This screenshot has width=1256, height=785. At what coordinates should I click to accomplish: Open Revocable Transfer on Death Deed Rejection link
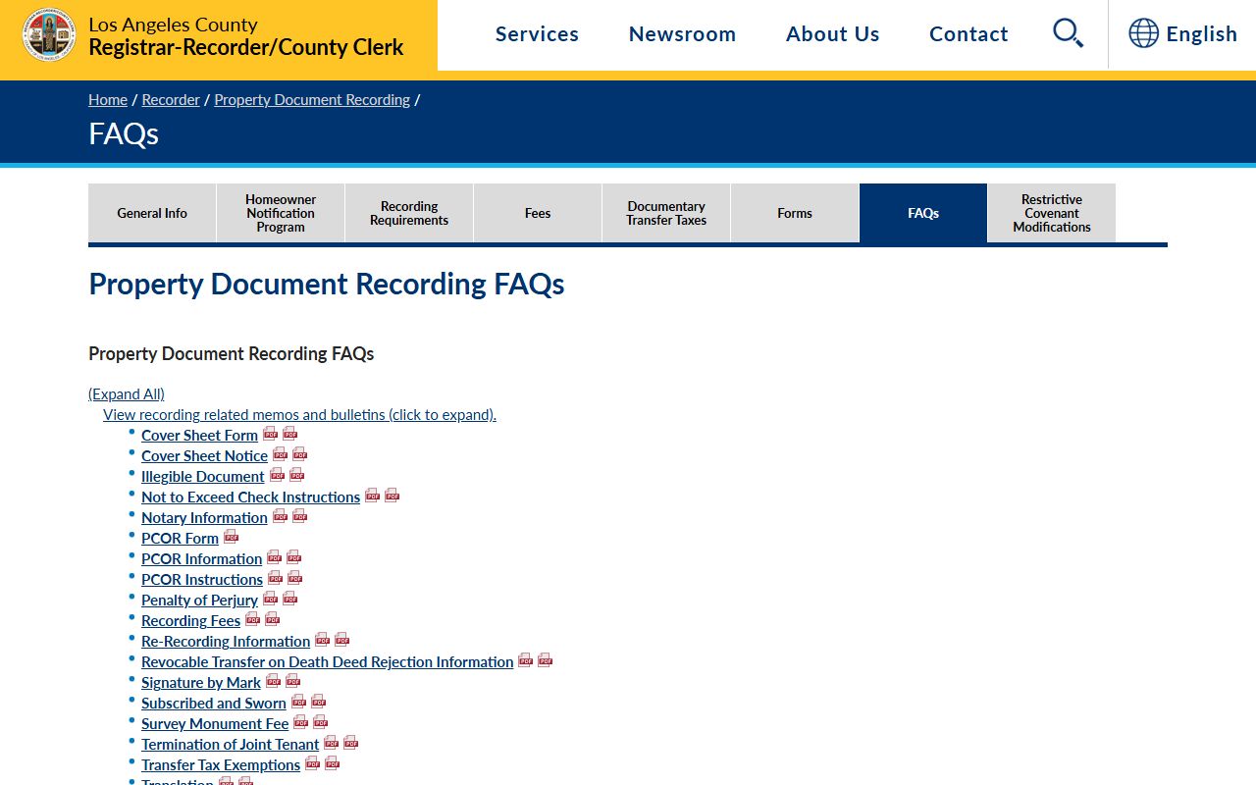(327, 661)
